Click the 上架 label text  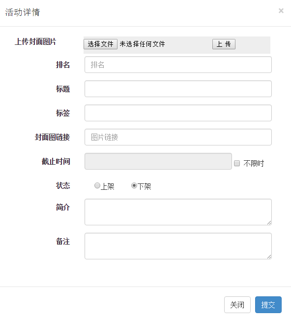(x=107, y=186)
